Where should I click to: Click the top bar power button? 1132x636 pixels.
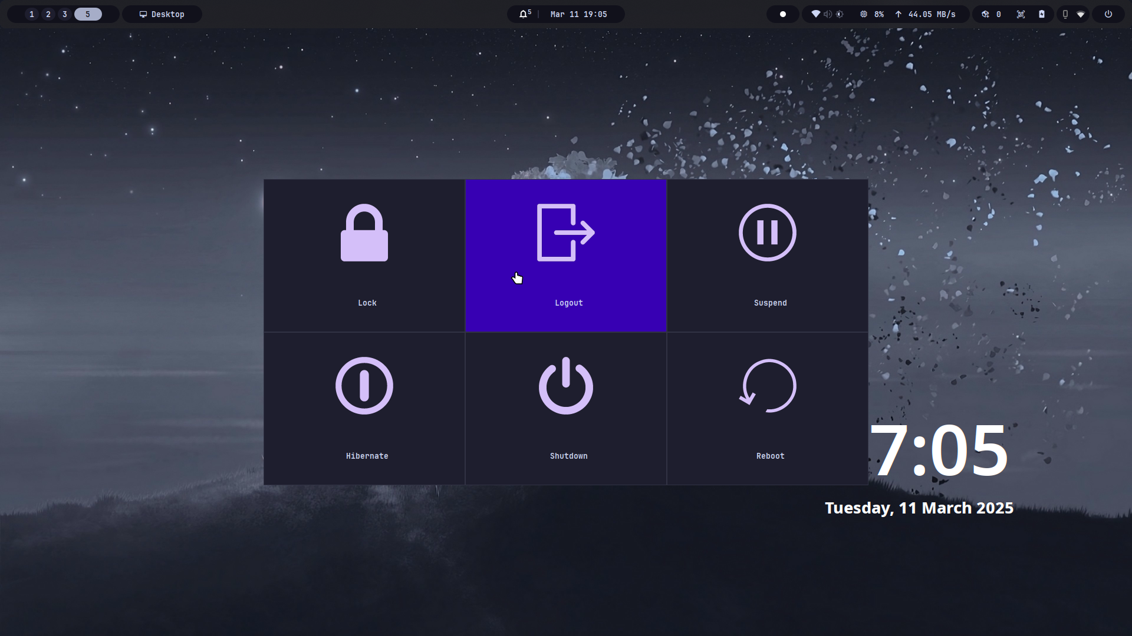click(1108, 14)
